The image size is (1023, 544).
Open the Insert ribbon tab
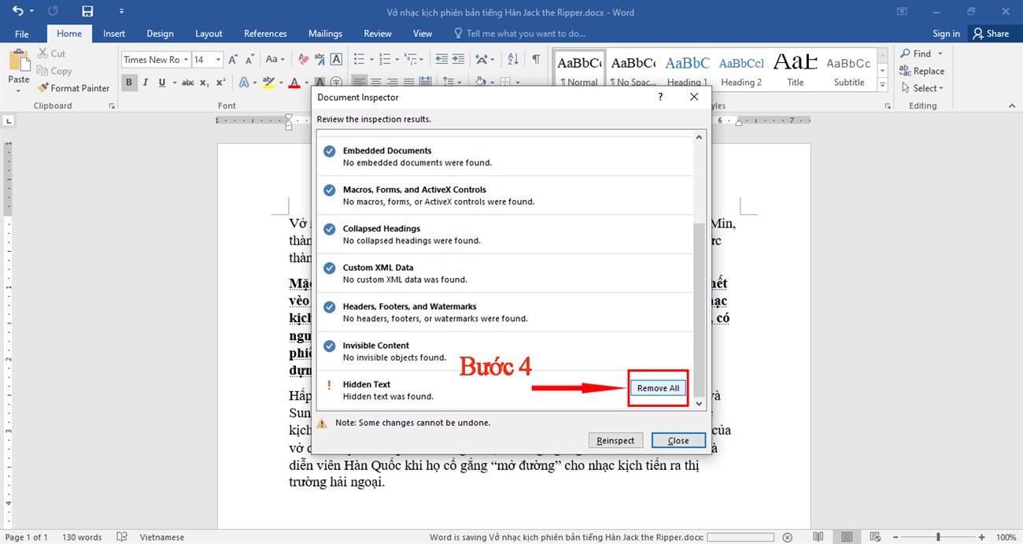tap(114, 34)
